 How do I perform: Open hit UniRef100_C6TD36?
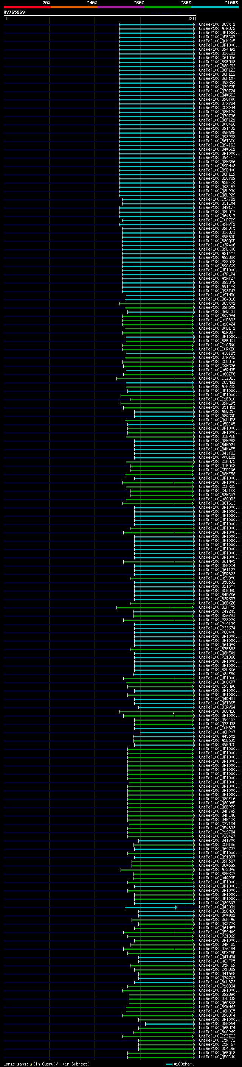[x=217, y=58]
